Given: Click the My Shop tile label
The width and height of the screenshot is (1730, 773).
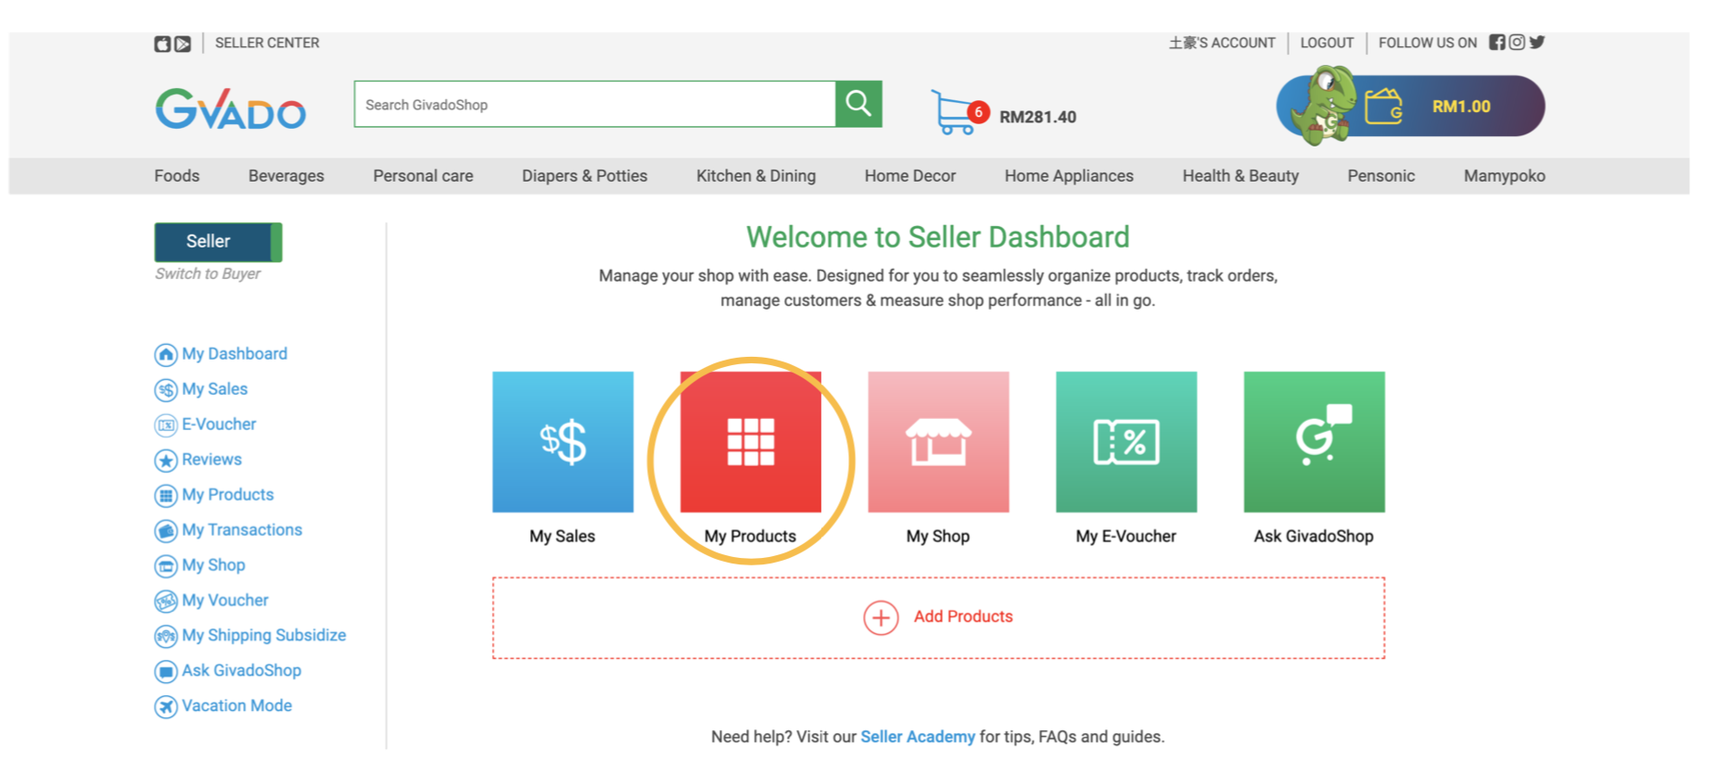Looking at the screenshot, I should 938,537.
